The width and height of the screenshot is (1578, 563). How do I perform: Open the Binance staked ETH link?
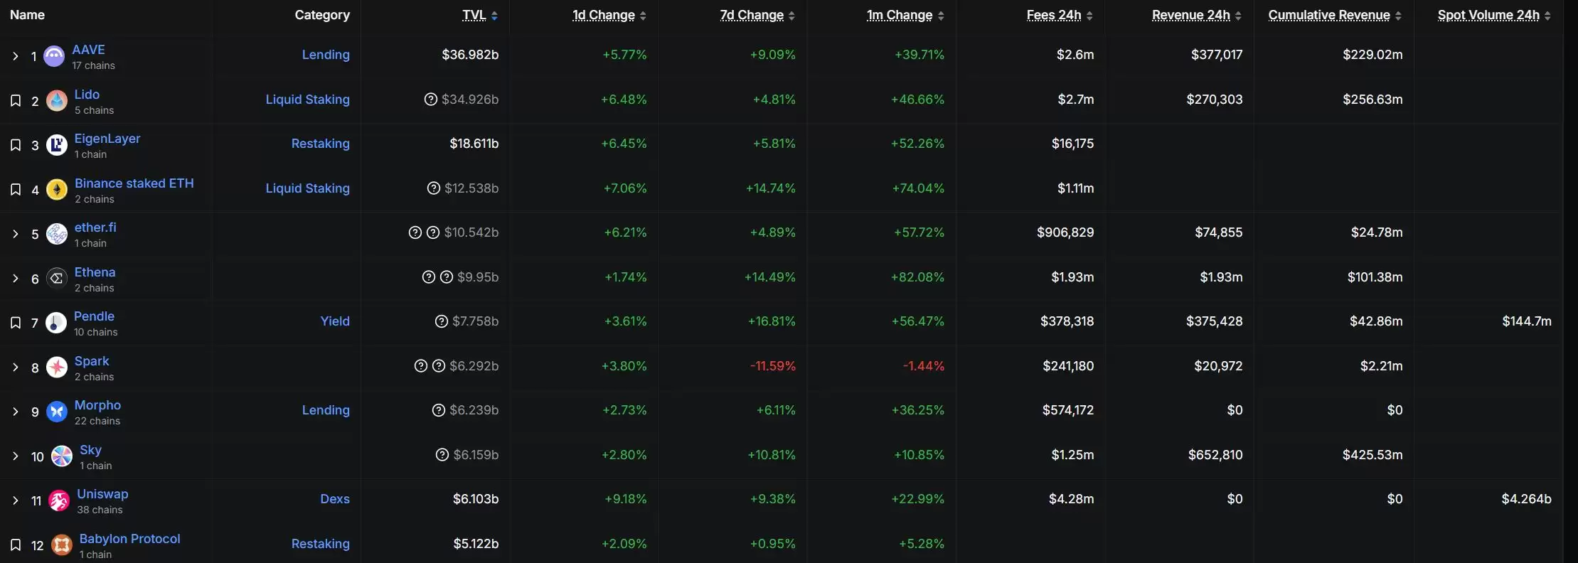134,183
